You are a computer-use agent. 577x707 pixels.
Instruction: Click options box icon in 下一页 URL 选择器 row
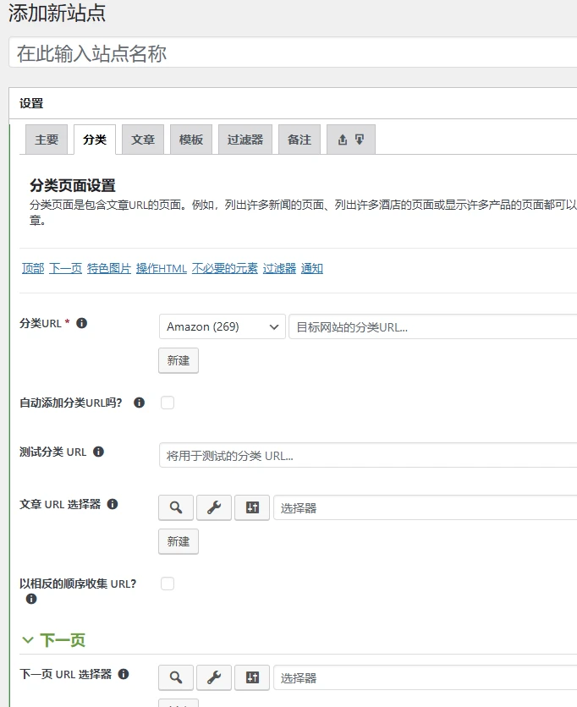coord(252,677)
